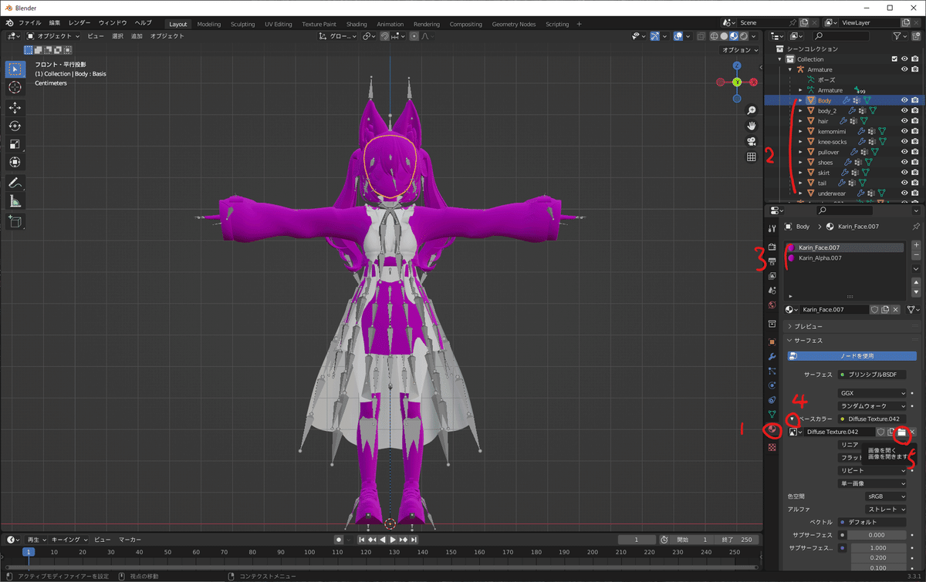Choose the Measure tool
Screen dimensions: 926x582
[15, 201]
